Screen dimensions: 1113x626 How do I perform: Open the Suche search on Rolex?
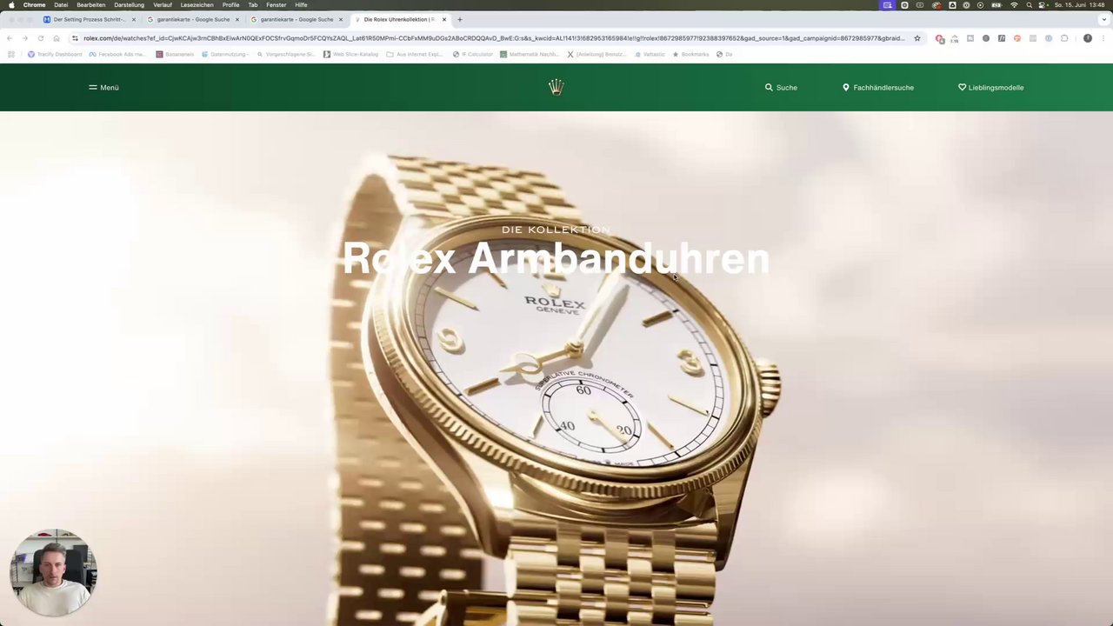pyautogui.click(x=781, y=87)
